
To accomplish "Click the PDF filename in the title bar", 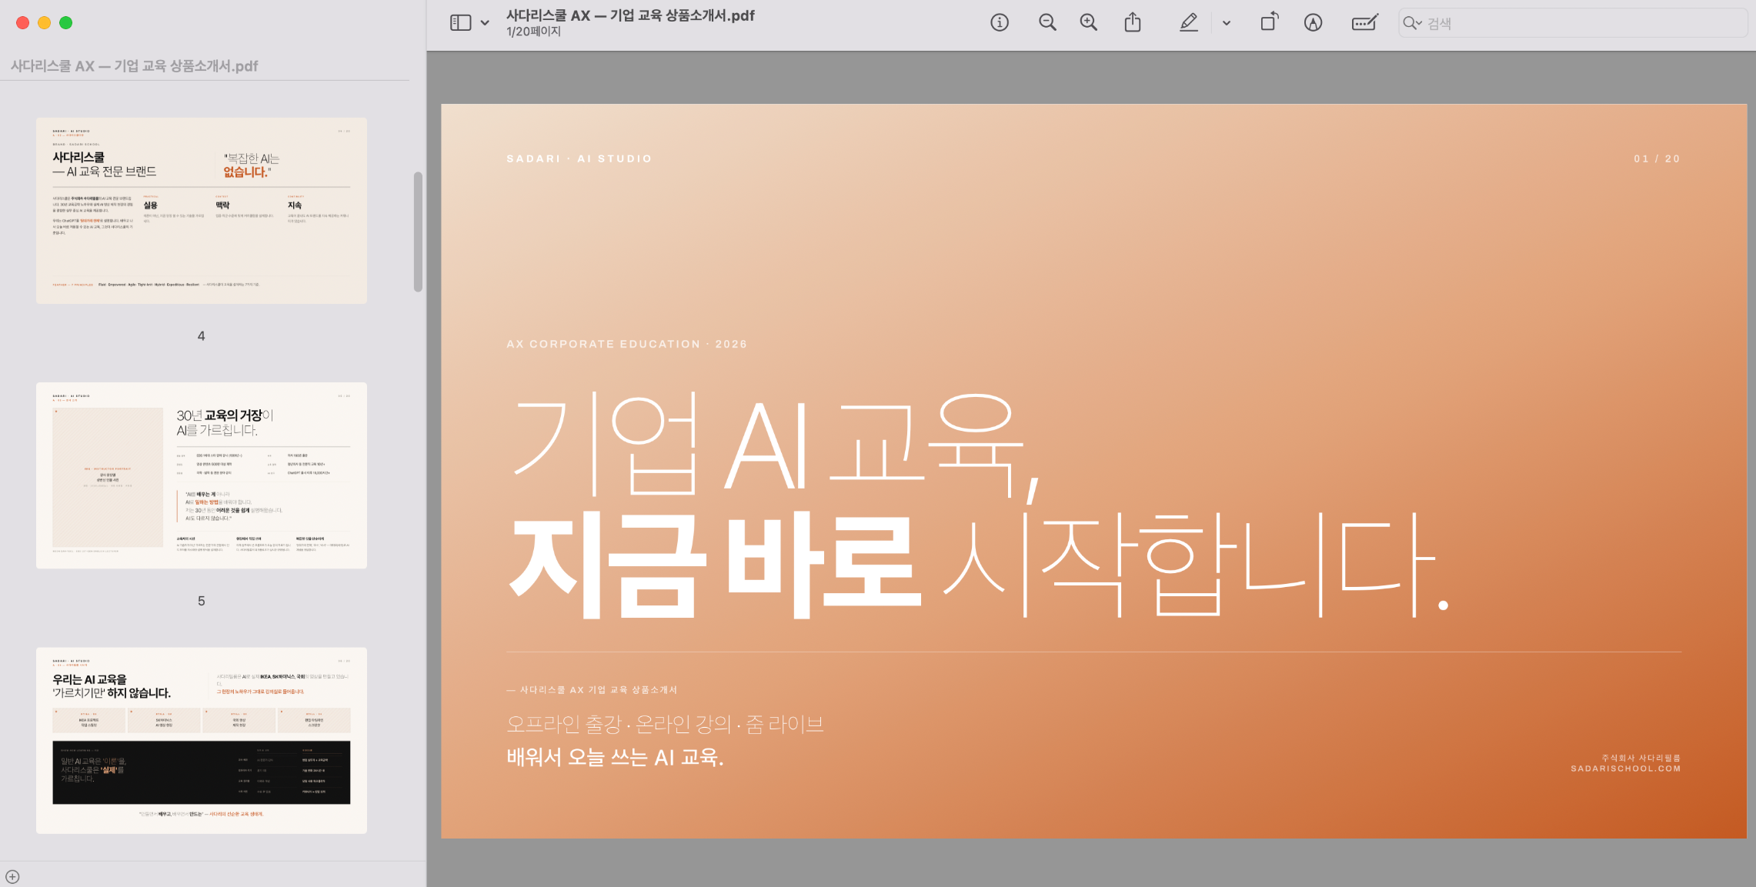I will [631, 15].
